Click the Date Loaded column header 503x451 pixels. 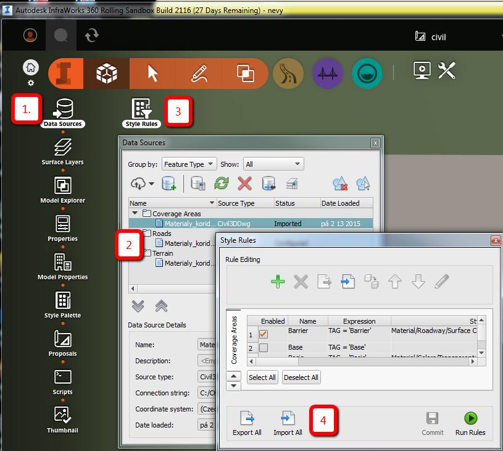click(x=346, y=203)
